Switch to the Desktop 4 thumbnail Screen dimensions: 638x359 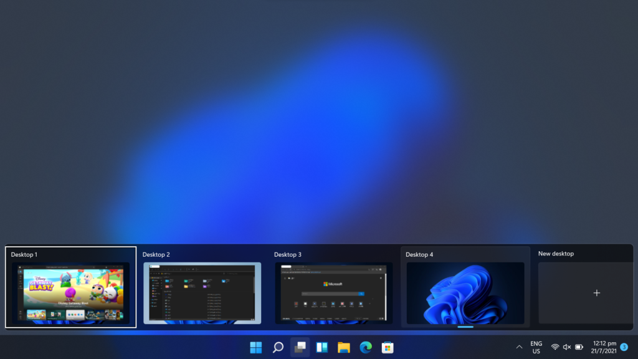(465, 293)
